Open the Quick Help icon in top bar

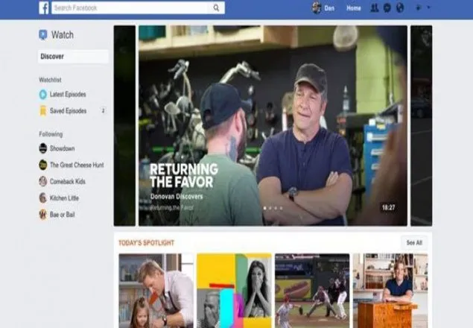[419, 8]
